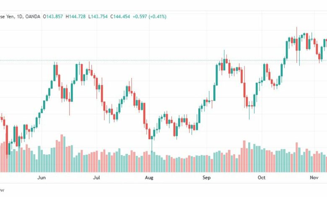
Task: Select the Sep month marker
Action: pyautogui.click(x=206, y=178)
